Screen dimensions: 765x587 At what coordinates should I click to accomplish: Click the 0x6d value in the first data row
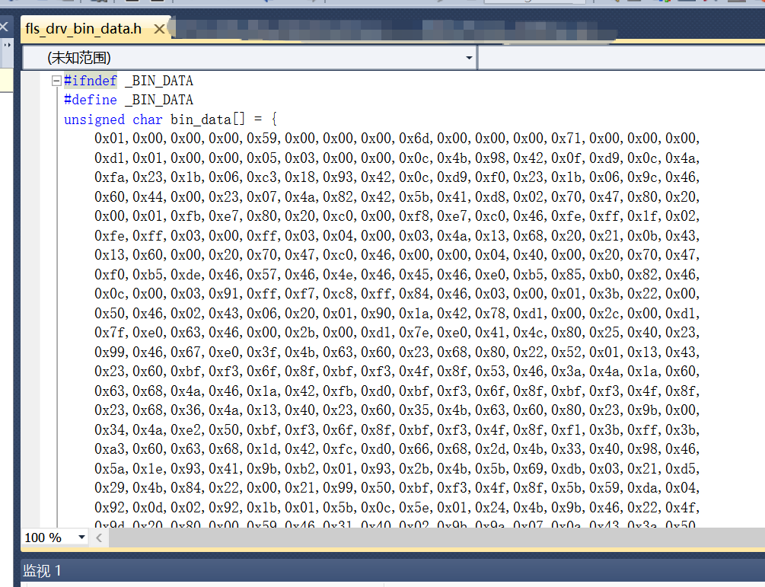coord(416,139)
